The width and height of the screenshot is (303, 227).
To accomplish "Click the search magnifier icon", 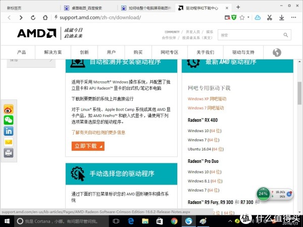I will (x=285, y=35).
